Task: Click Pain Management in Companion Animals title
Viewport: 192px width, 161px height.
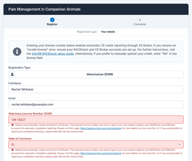Action: [44, 9]
